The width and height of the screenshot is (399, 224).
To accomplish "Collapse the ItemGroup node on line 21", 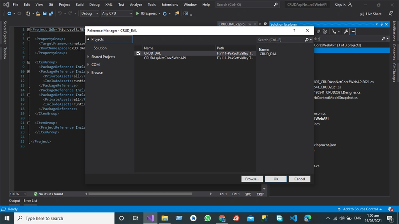I will (x=29, y=123).
